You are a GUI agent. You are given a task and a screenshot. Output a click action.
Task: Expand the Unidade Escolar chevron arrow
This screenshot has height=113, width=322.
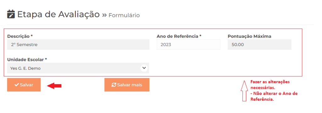[x=144, y=68]
